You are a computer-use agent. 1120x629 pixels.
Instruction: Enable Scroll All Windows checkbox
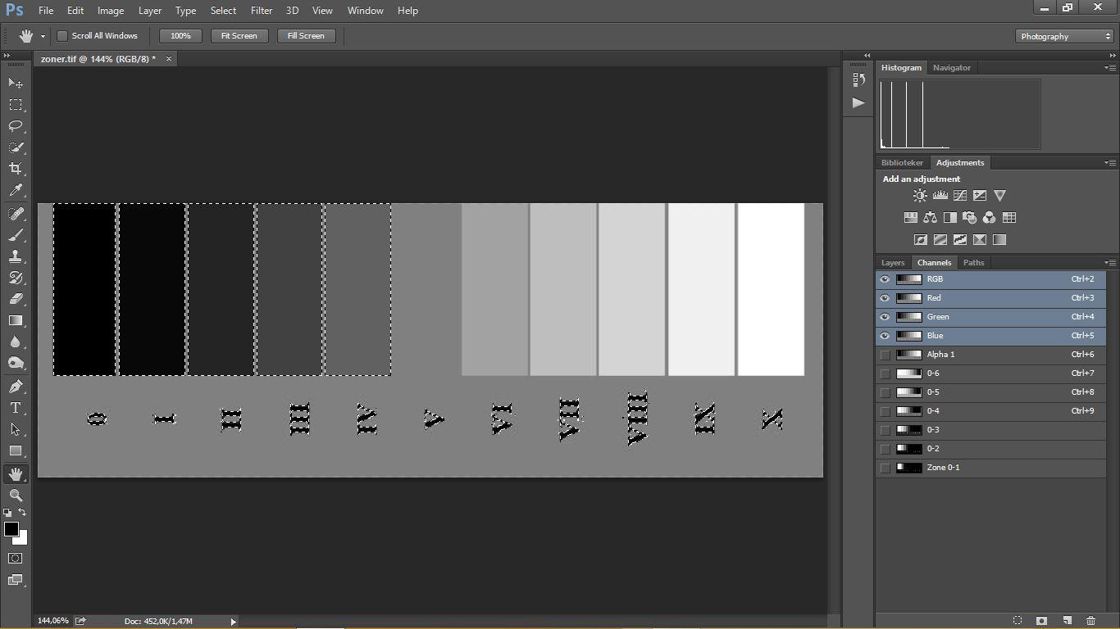[x=62, y=36]
